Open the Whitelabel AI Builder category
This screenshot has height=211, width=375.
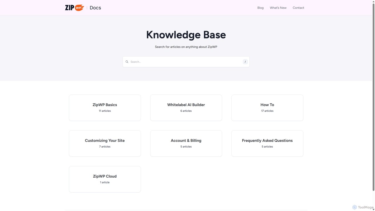click(186, 108)
